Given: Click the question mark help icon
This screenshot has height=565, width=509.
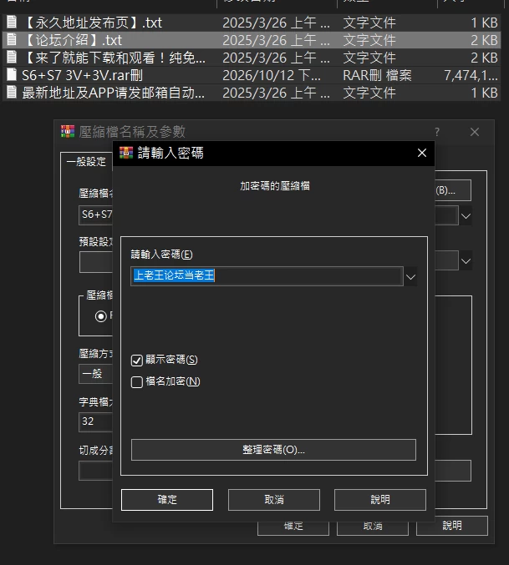Looking at the screenshot, I should (x=437, y=132).
